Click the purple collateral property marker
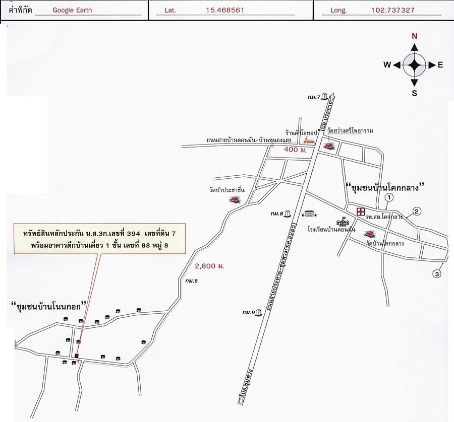The image size is (454, 422). tap(77, 356)
